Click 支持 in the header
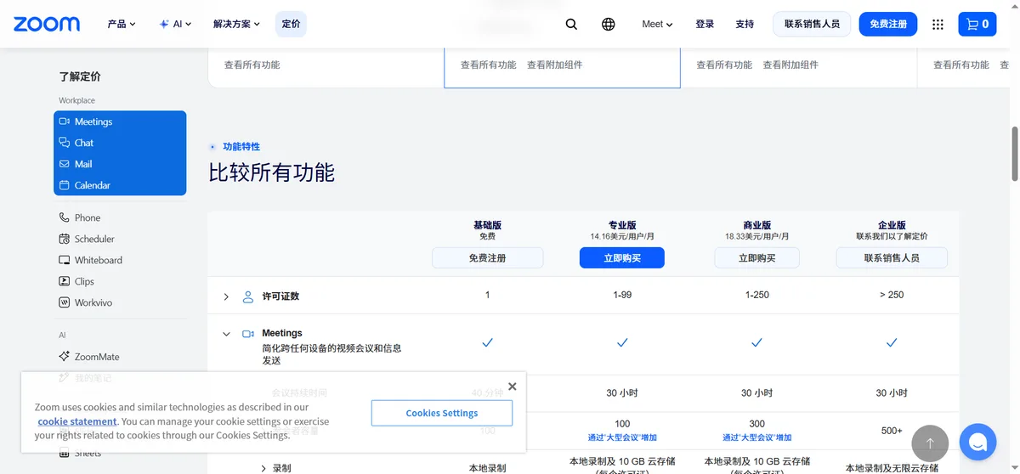This screenshot has height=474, width=1020. coord(745,24)
